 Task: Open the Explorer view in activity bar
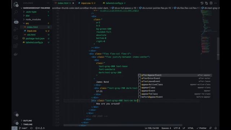tap(16, 4)
